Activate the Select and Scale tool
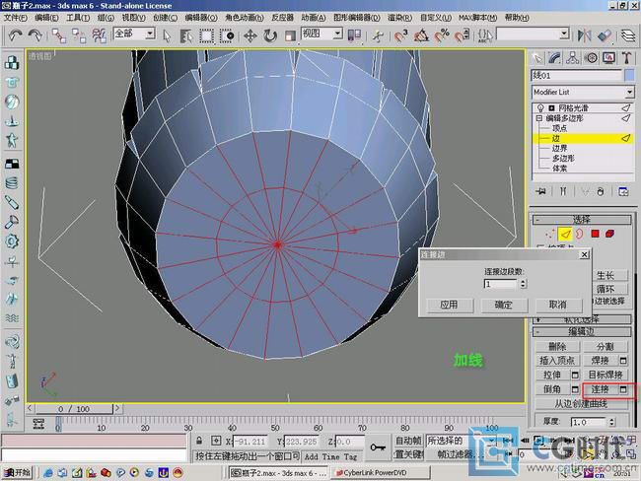 coord(290,35)
